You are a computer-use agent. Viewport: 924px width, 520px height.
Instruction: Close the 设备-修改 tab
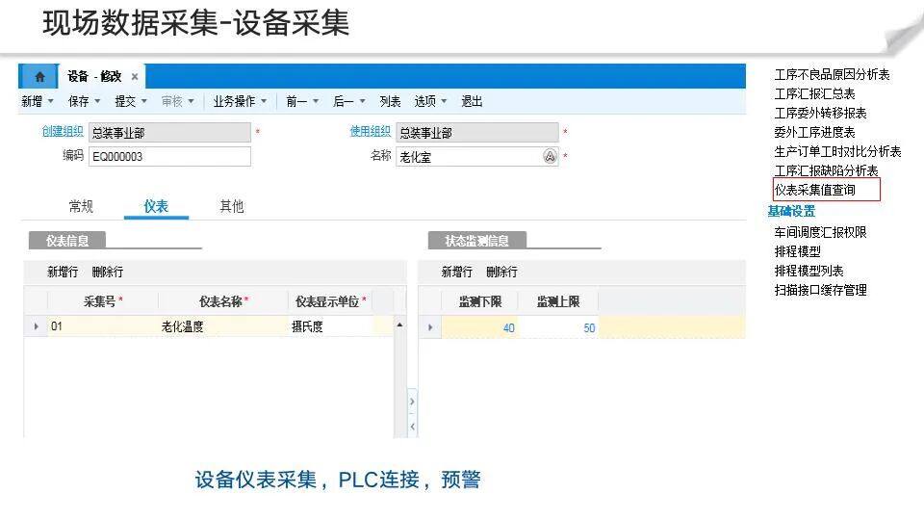135,77
